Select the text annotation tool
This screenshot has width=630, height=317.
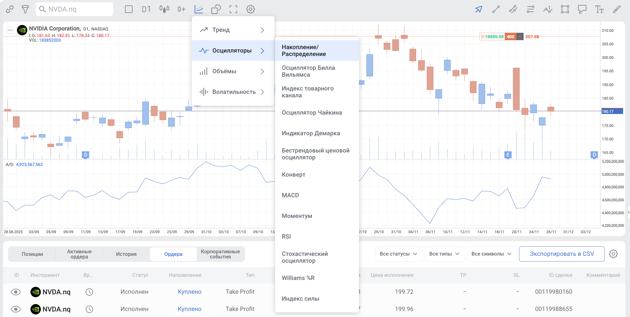tap(599, 9)
